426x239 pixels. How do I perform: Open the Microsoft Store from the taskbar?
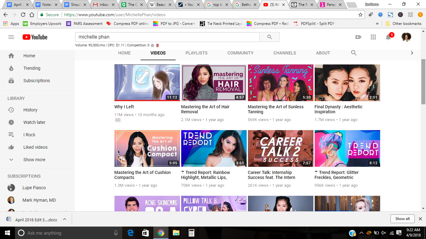[x=146, y=233]
